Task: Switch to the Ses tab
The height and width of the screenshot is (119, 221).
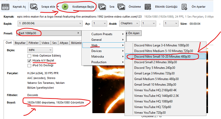Action: tap(54, 43)
